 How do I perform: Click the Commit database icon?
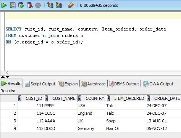point(21,5)
